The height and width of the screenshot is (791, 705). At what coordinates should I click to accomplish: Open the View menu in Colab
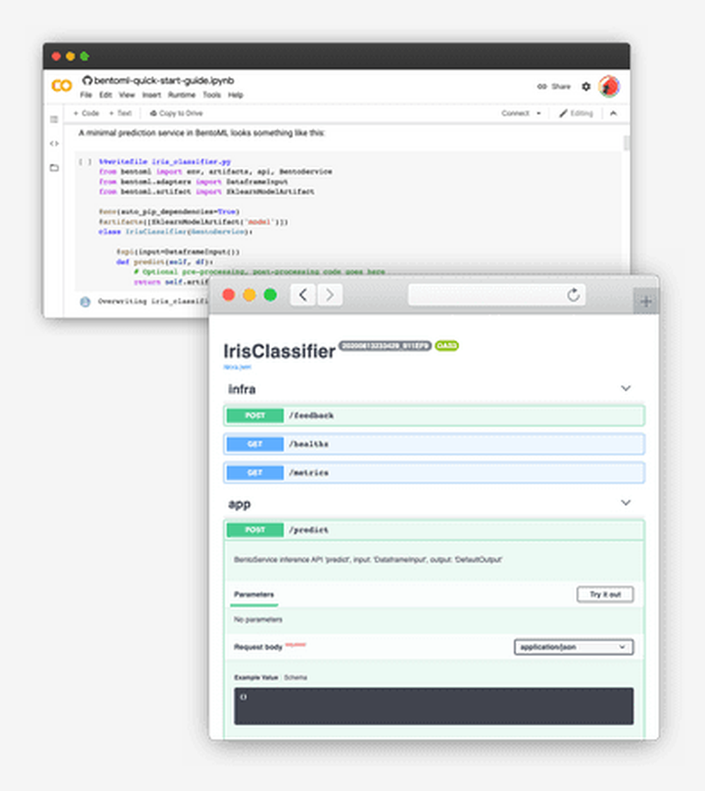(x=126, y=95)
